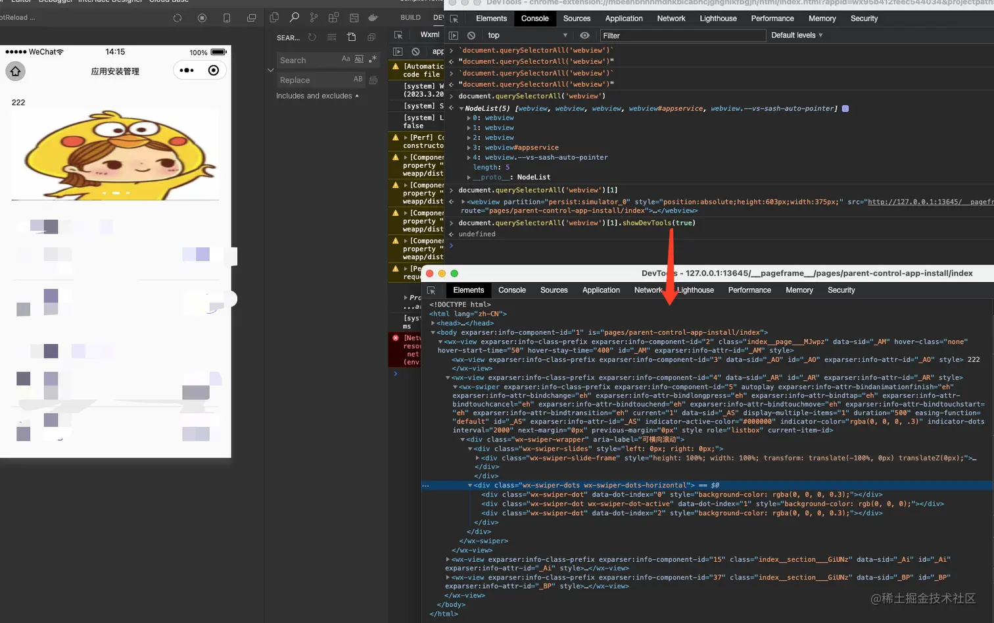The image size is (994, 623).
Task: Click inspect element icon in top DevTools window
Action: click(454, 18)
